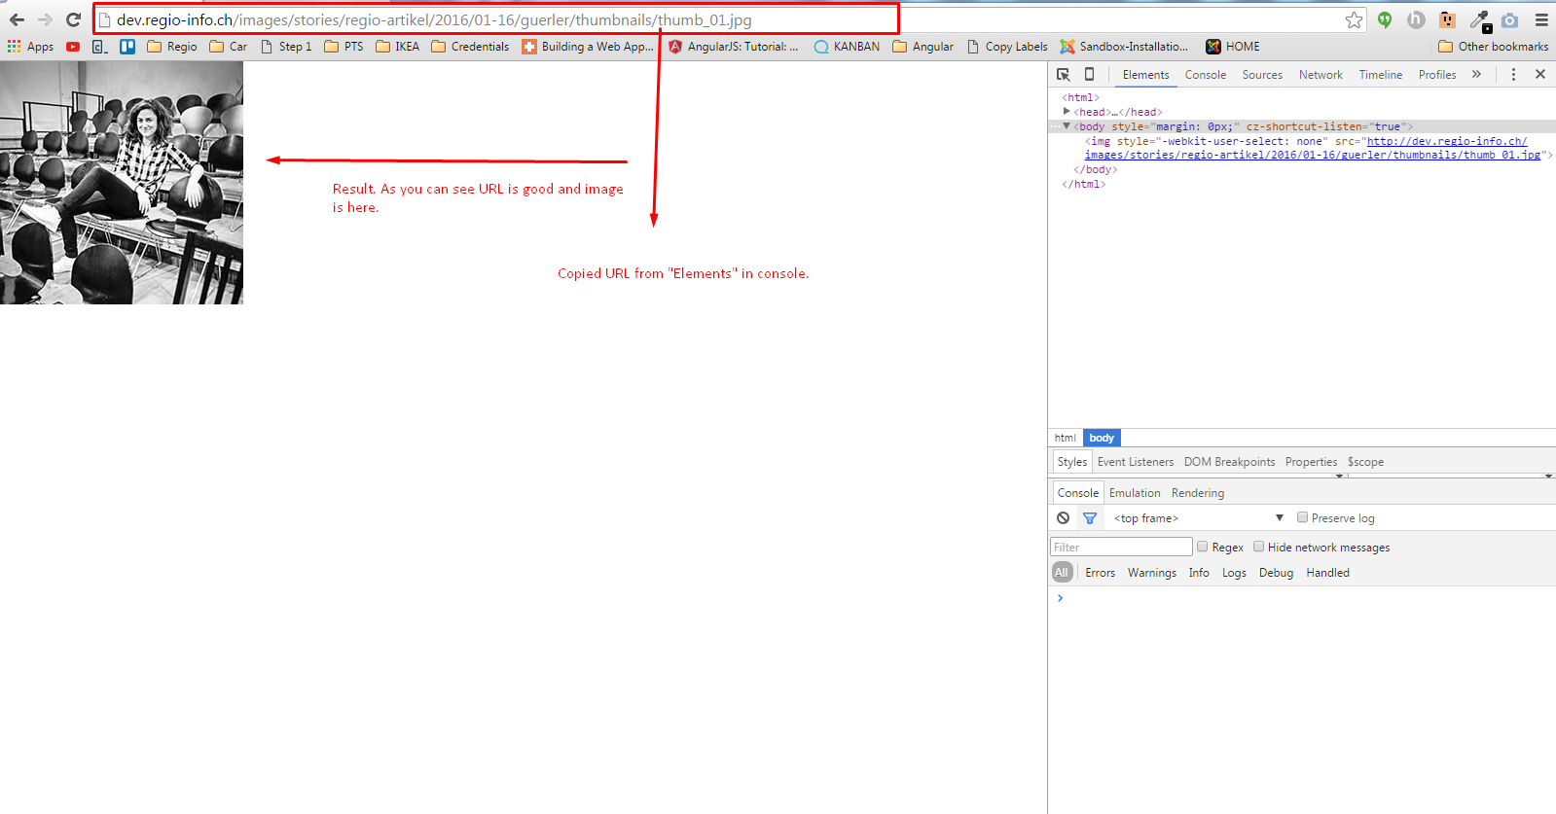Viewport: 1556px width, 814px height.
Task: Open the Event Listeners pane tab
Action: [1136, 462]
